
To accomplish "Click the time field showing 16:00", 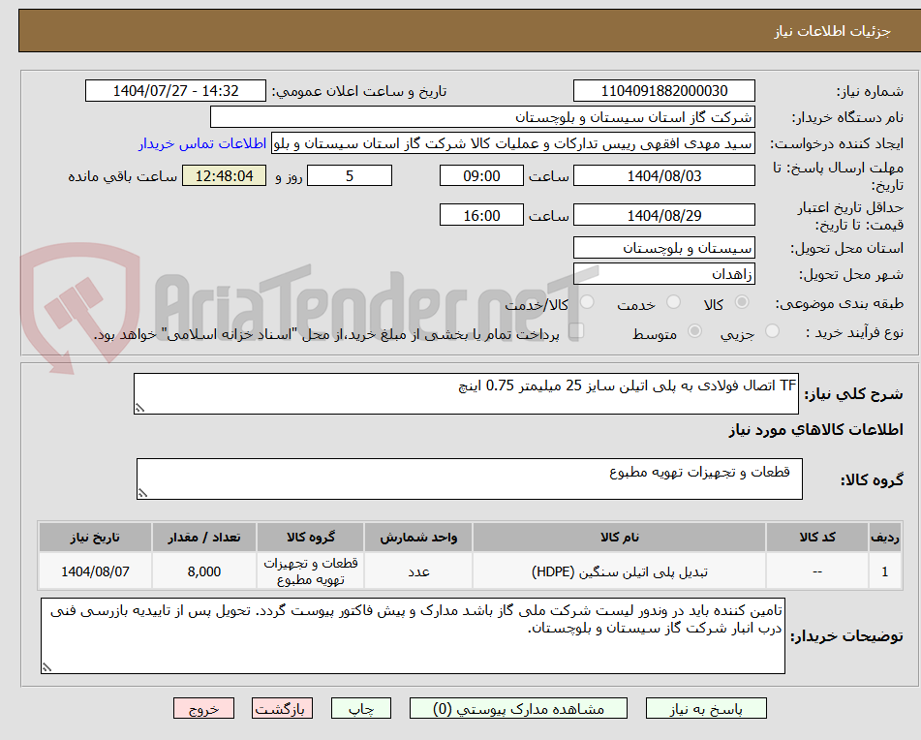I will (481, 214).
